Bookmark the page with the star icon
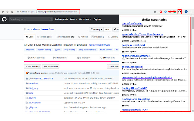This screenshot has width=194, height=121. coord(155,12)
